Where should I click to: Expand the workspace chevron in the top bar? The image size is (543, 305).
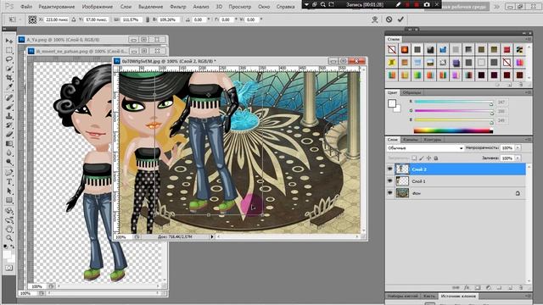click(497, 7)
